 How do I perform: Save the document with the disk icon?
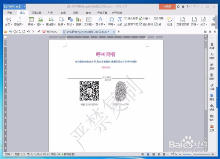[x=10, y=32]
